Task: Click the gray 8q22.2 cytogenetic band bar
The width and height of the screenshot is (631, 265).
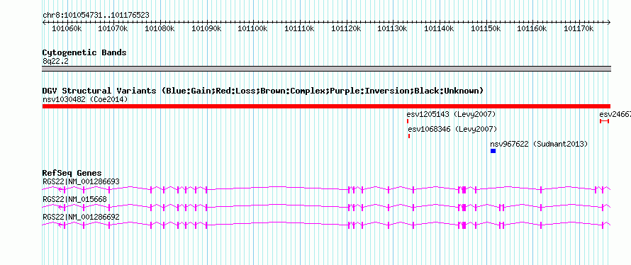Action: click(326, 69)
